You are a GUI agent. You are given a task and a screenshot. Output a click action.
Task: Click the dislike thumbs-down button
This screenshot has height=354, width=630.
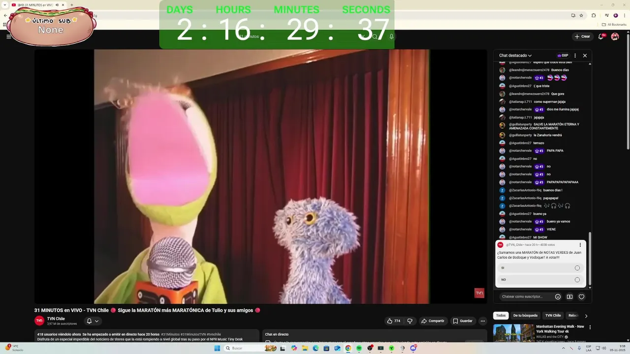pyautogui.click(x=409, y=321)
